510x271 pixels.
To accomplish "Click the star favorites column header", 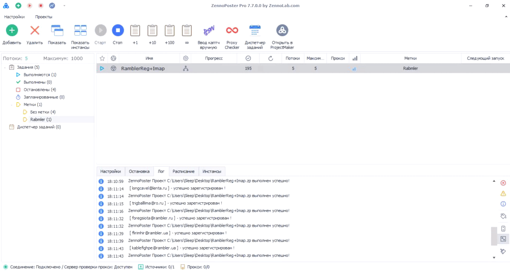I will pos(102,58).
